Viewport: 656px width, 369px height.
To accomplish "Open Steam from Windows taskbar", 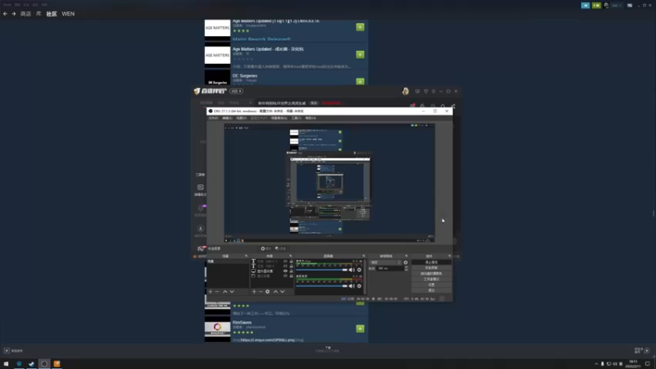I will point(31,364).
